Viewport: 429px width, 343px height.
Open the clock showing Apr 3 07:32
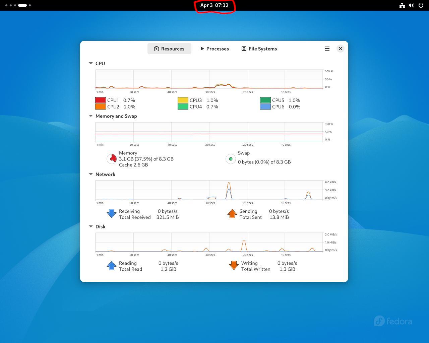click(x=214, y=5)
